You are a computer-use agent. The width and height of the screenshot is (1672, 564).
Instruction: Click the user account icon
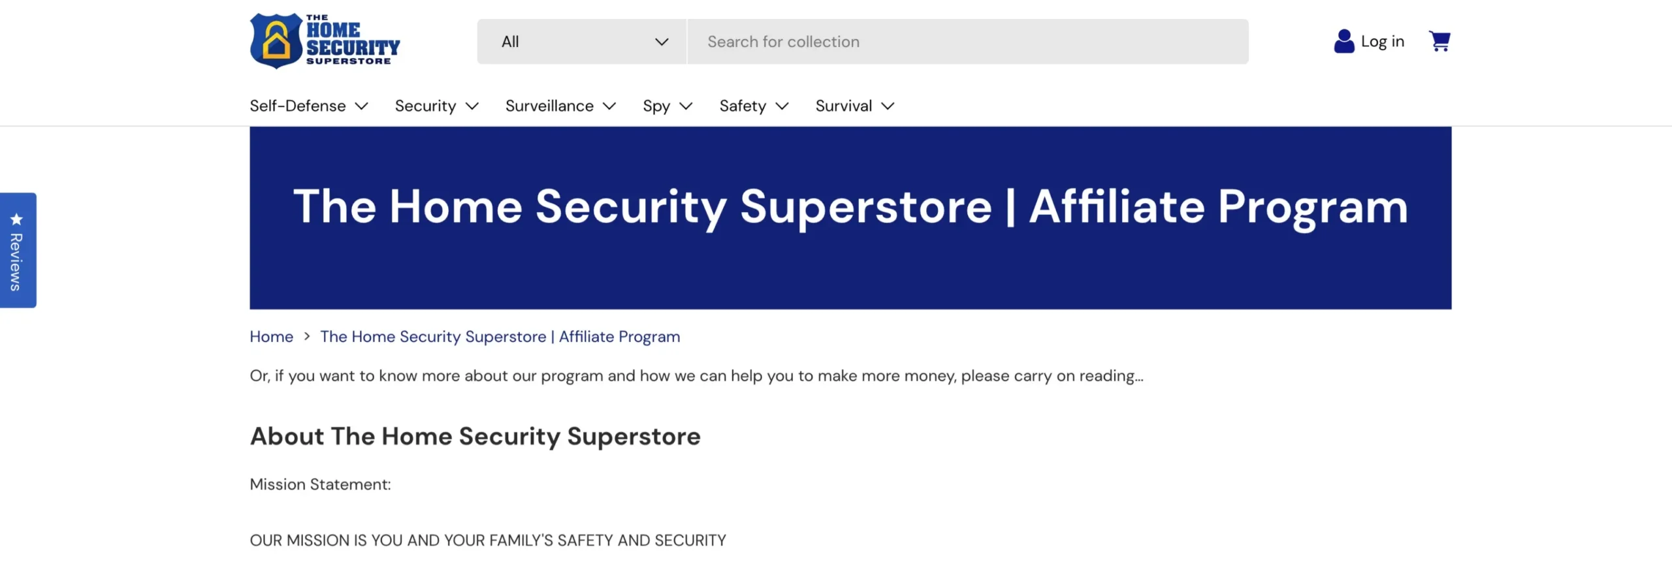[1343, 41]
